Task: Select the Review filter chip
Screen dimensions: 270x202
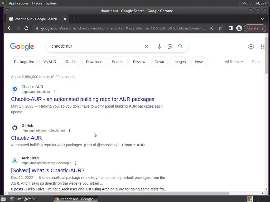Action: (x=139, y=62)
